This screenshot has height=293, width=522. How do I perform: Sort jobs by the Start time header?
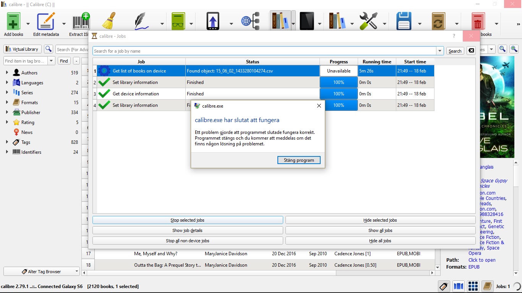tap(415, 61)
